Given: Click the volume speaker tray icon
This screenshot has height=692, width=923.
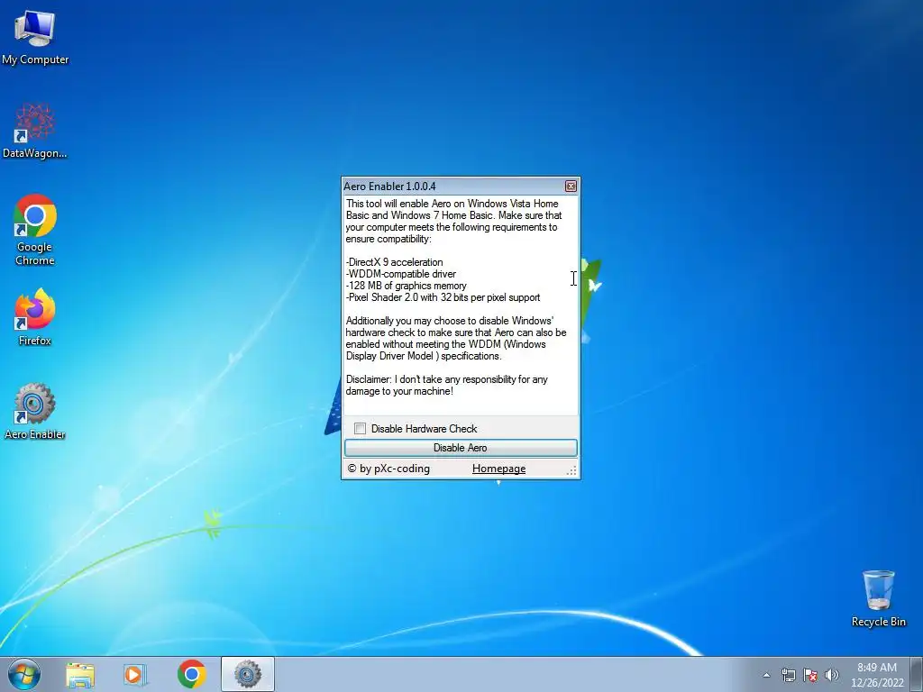Looking at the screenshot, I should [x=831, y=675].
